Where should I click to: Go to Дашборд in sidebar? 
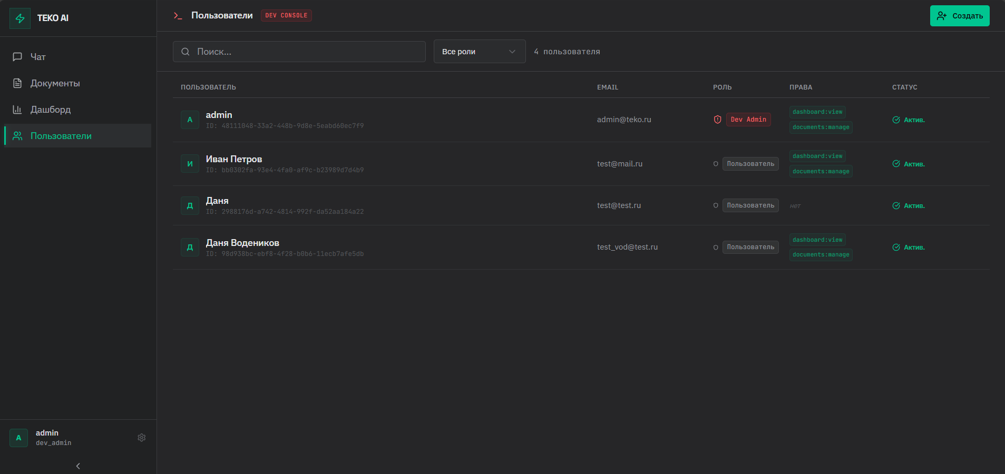(77, 110)
